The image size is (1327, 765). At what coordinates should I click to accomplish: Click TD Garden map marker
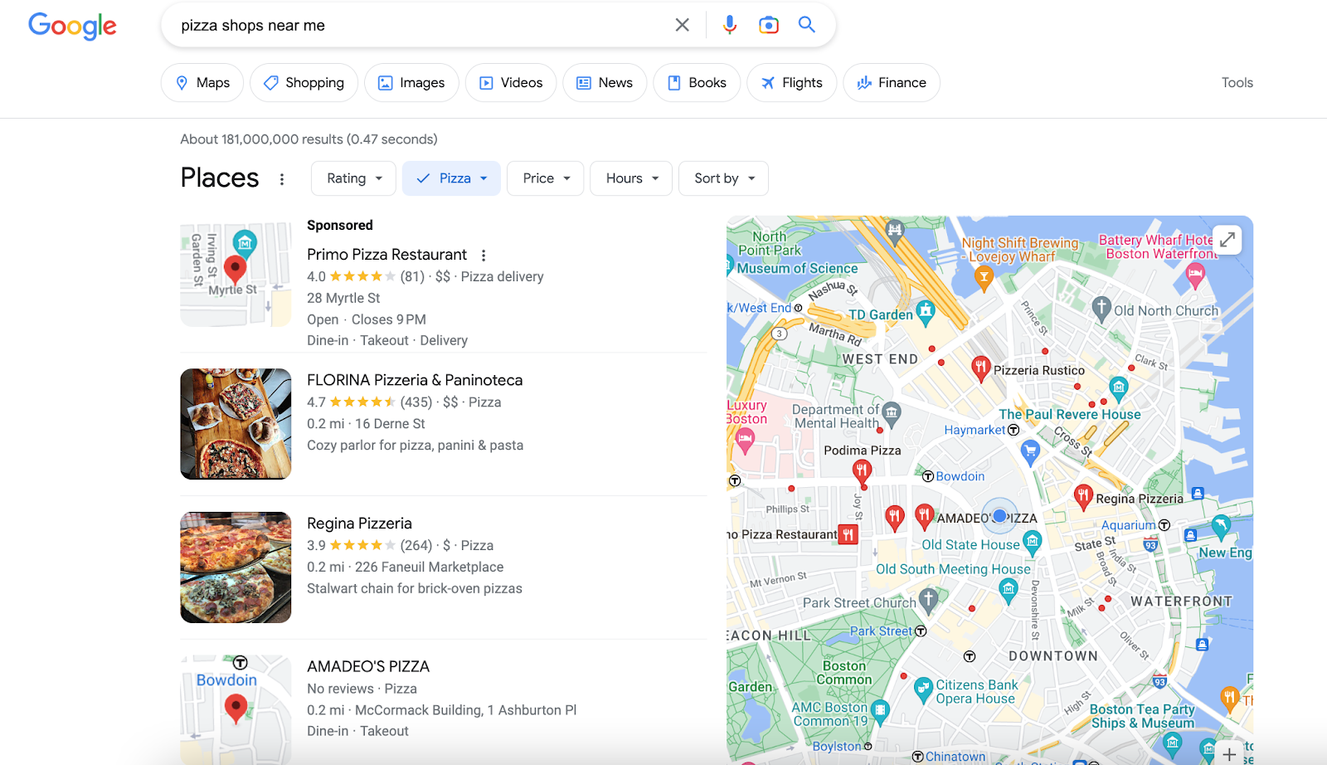(926, 313)
